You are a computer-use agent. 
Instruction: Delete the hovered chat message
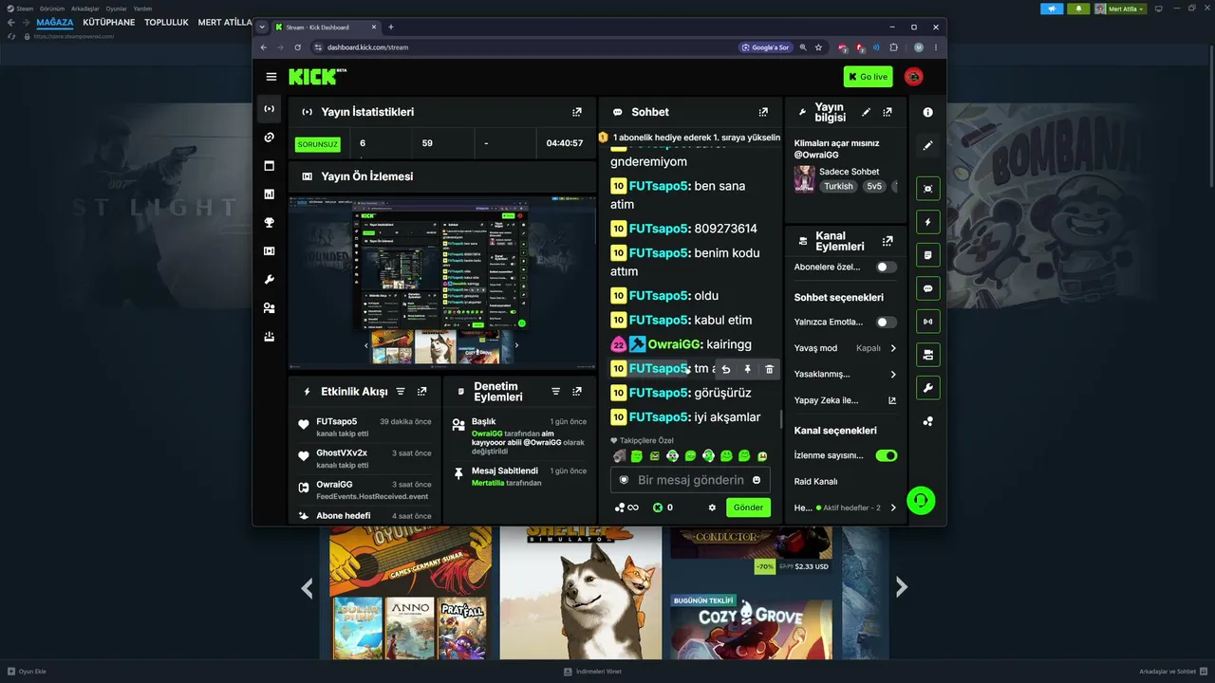(x=770, y=369)
